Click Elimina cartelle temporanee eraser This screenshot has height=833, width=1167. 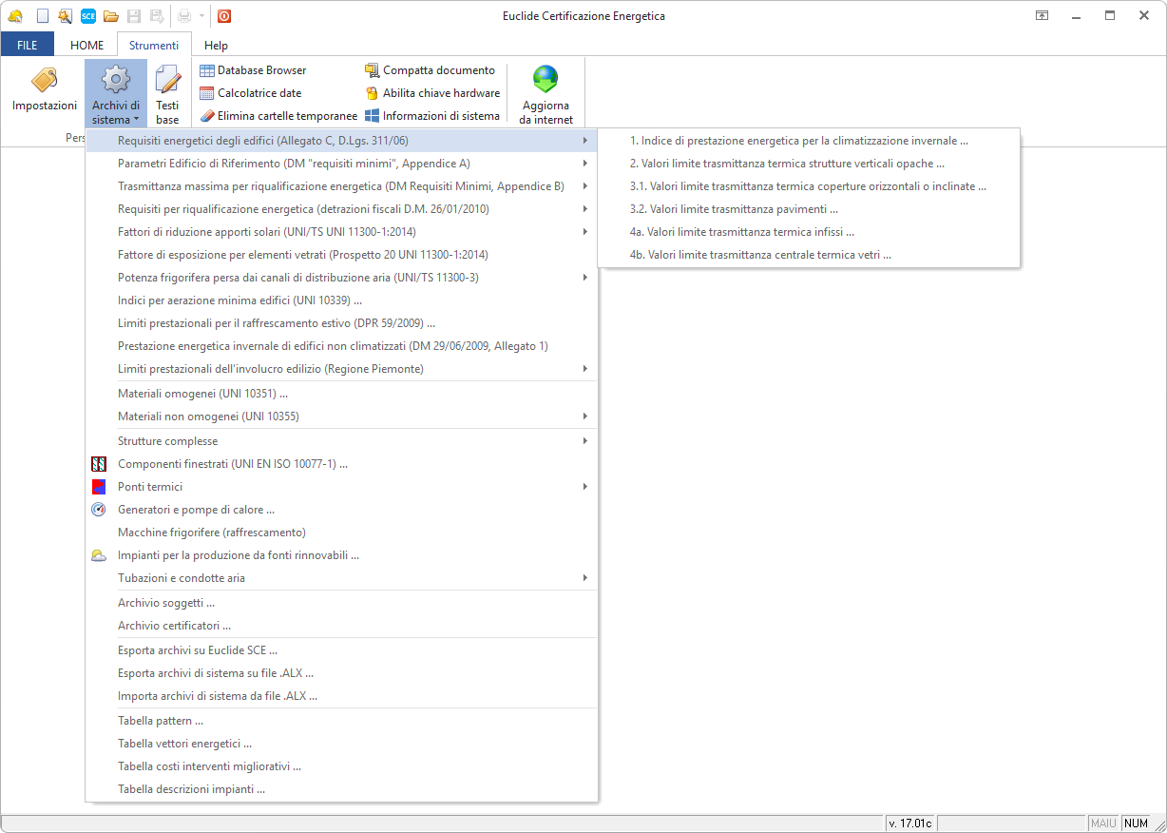[x=278, y=116]
